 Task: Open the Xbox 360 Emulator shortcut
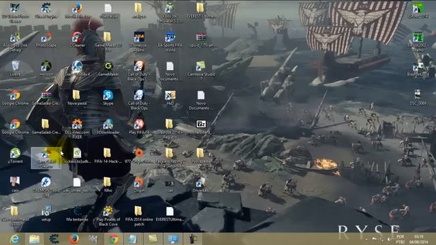tap(170, 12)
